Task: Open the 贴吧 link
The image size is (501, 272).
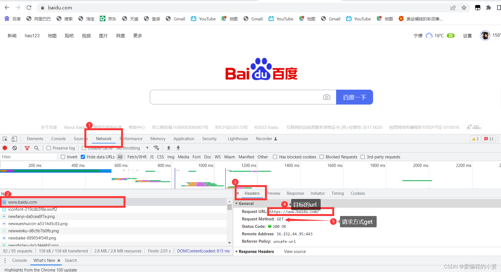Action: click(x=69, y=36)
